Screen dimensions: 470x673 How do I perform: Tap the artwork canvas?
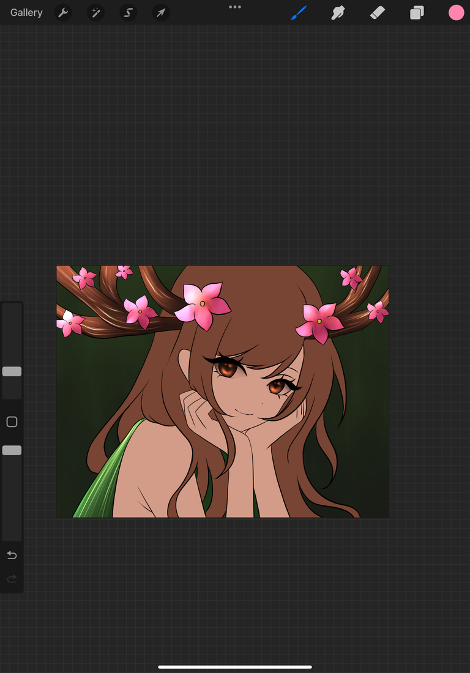[x=222, y=392]
